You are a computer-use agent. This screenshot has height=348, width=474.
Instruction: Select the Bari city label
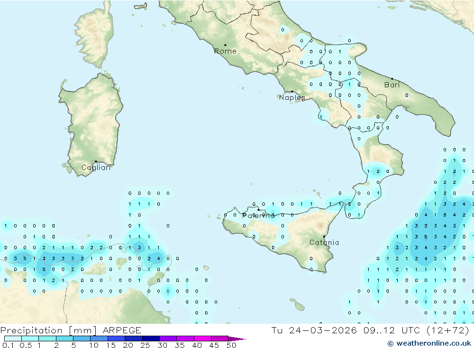tap(392, 85)
